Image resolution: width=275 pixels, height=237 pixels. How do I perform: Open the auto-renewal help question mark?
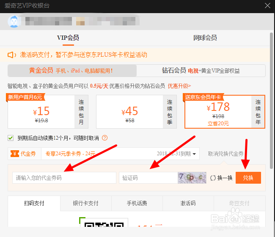(x=104, y=138)
